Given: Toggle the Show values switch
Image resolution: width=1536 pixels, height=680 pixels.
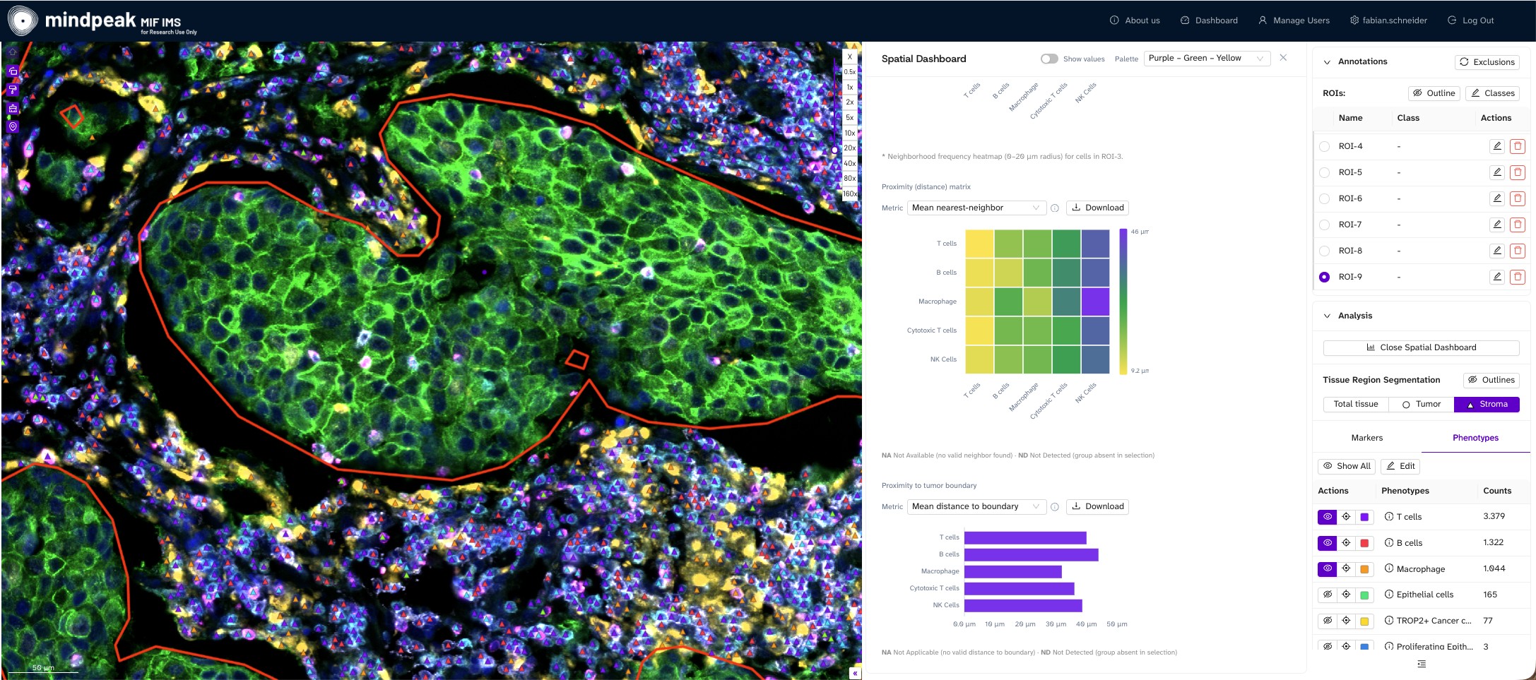Looking at the screenshot, I should pos(1049,59).
